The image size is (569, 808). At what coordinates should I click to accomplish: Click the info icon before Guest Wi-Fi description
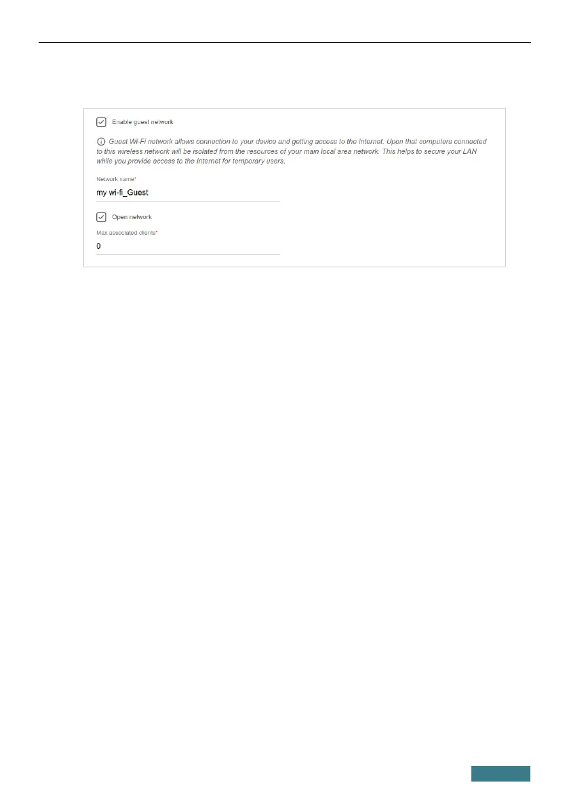click(101, 141)
